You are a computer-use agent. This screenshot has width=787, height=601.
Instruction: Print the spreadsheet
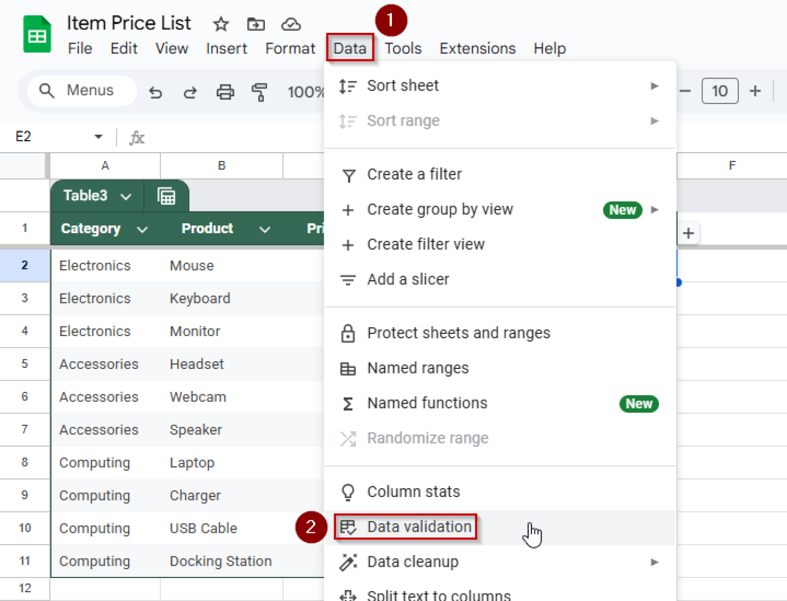[225, 92]
